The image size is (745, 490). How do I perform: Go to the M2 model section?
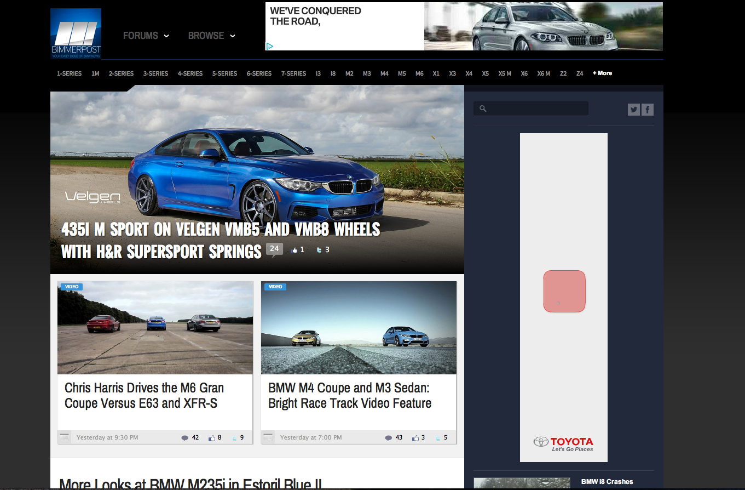pos(349,73)
